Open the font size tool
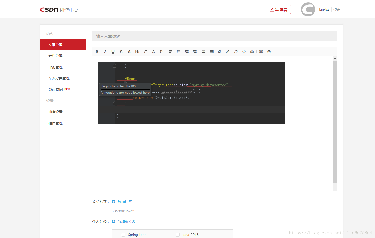The height and width of the screenshot is (238, 375). click(x=145, y=52)
